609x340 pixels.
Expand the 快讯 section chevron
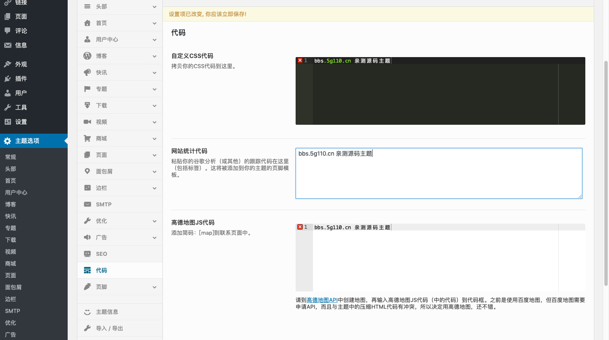[154, 73]
